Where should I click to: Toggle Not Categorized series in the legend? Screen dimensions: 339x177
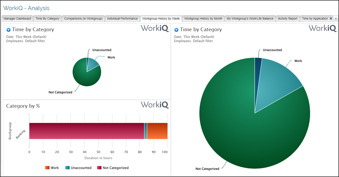pos(113,168)
